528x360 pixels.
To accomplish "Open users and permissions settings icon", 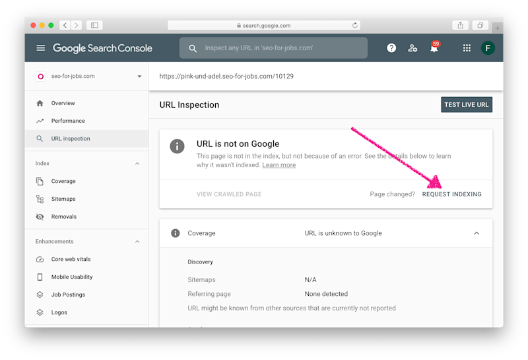I will (412, 48).
